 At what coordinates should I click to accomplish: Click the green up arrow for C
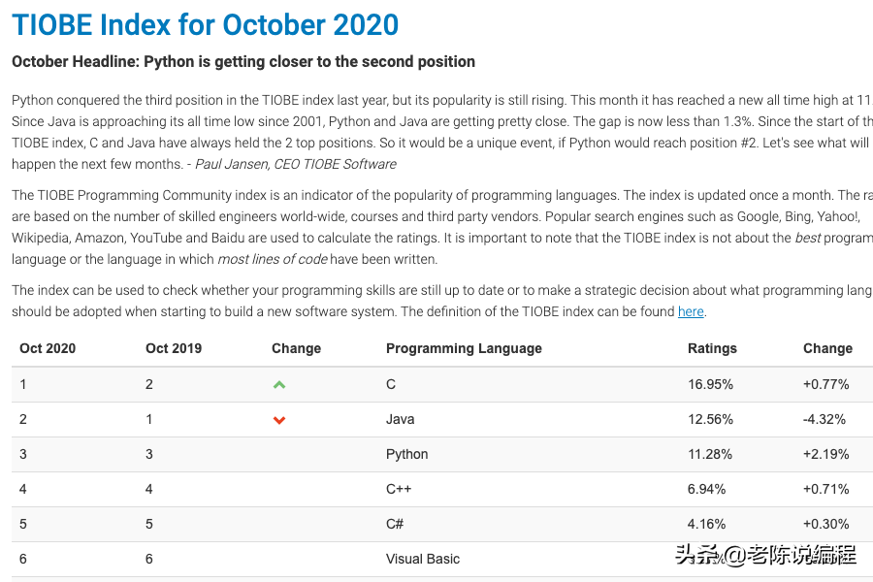click(279, 385)
